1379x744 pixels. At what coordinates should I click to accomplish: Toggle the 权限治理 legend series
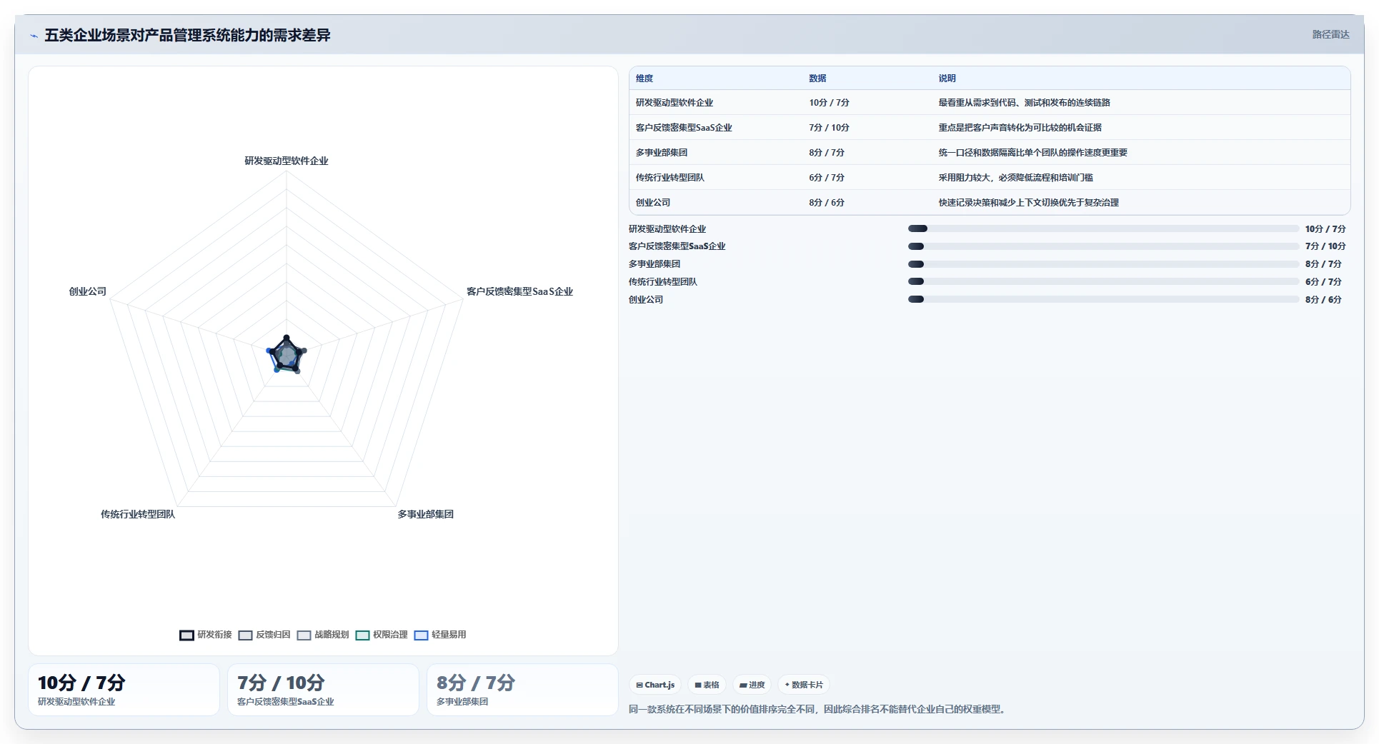382,635
